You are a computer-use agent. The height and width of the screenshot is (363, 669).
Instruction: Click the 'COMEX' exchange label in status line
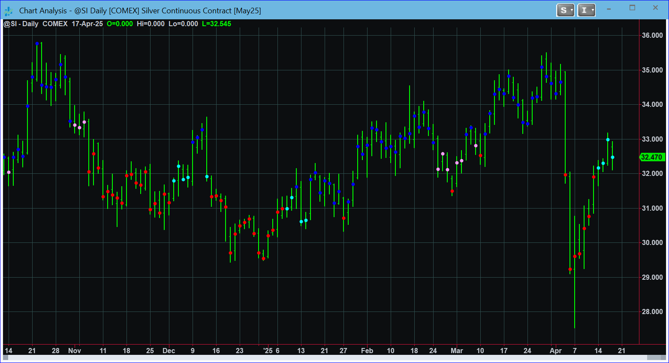[55, 24]
